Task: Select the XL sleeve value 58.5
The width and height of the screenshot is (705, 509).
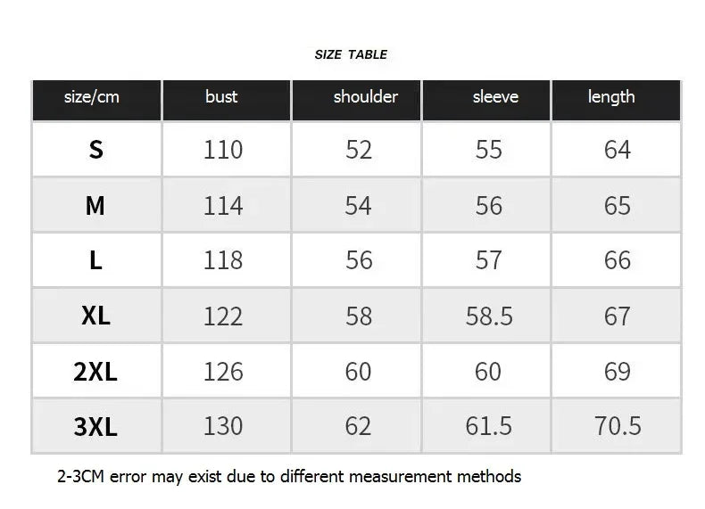Action: 489,316
